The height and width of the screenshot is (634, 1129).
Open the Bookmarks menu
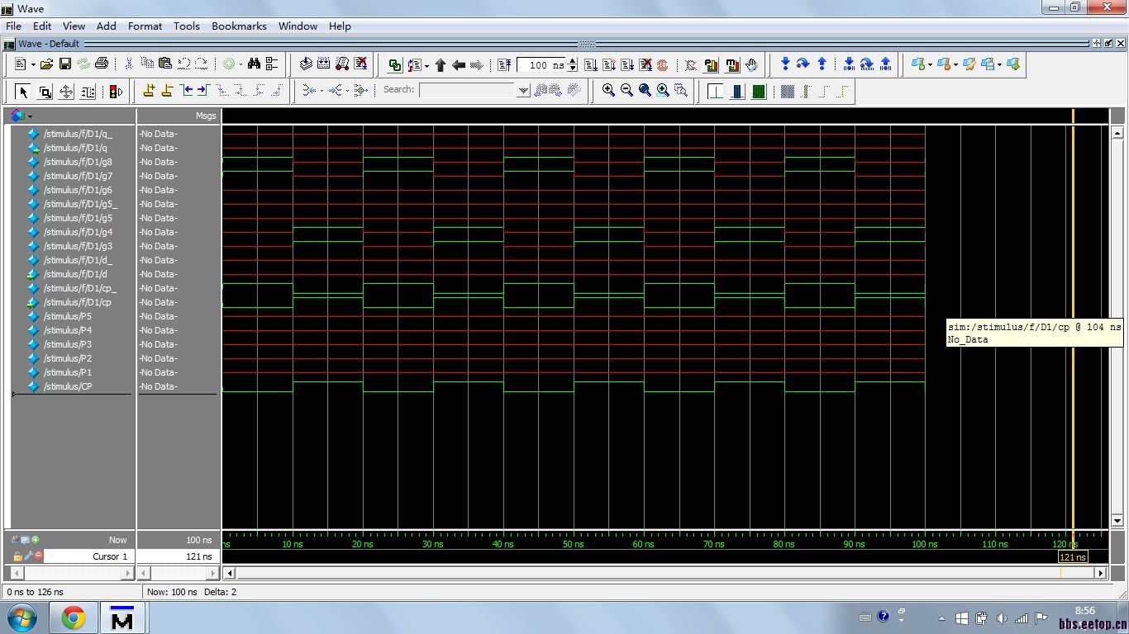[239, 26]
